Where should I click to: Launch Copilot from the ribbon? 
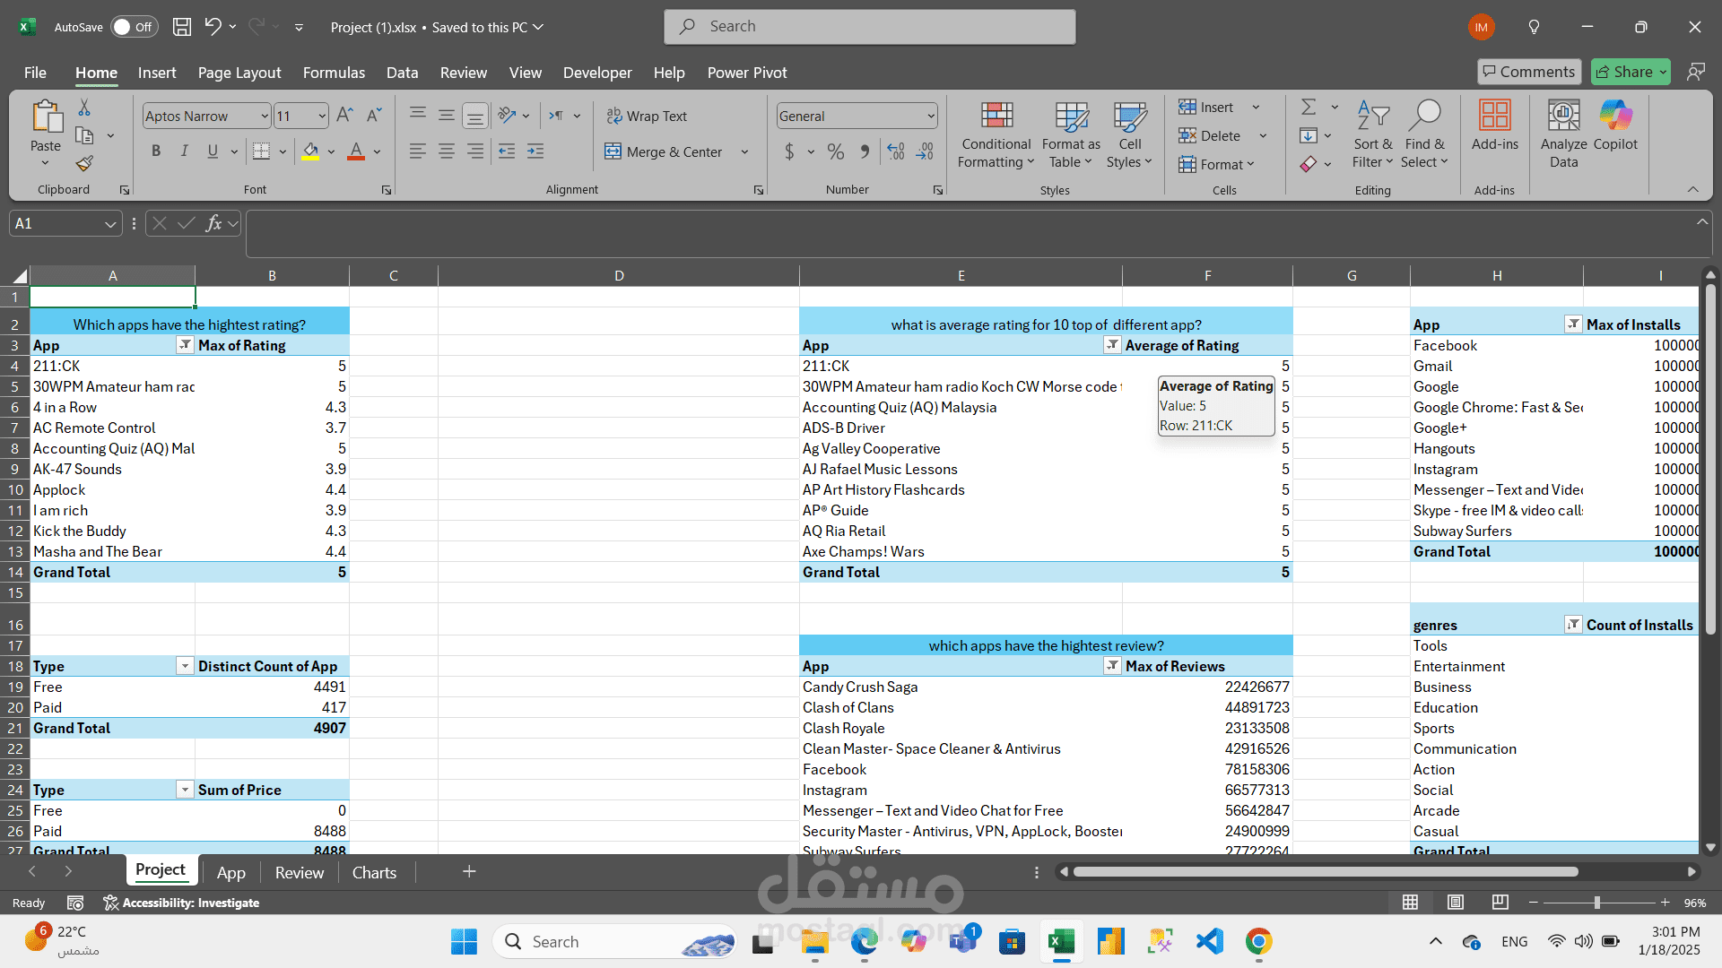click(x=1615, y=125)
